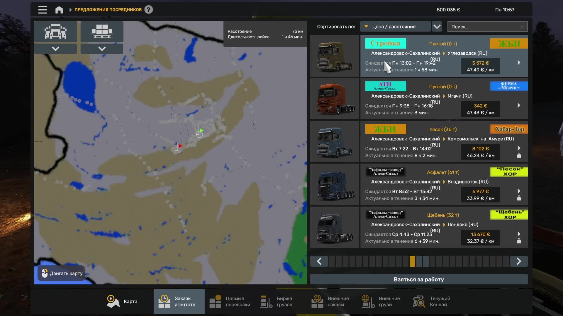
Task: Select the orange Mercedes truck thumbnail
Action: (x=335, y=99)
